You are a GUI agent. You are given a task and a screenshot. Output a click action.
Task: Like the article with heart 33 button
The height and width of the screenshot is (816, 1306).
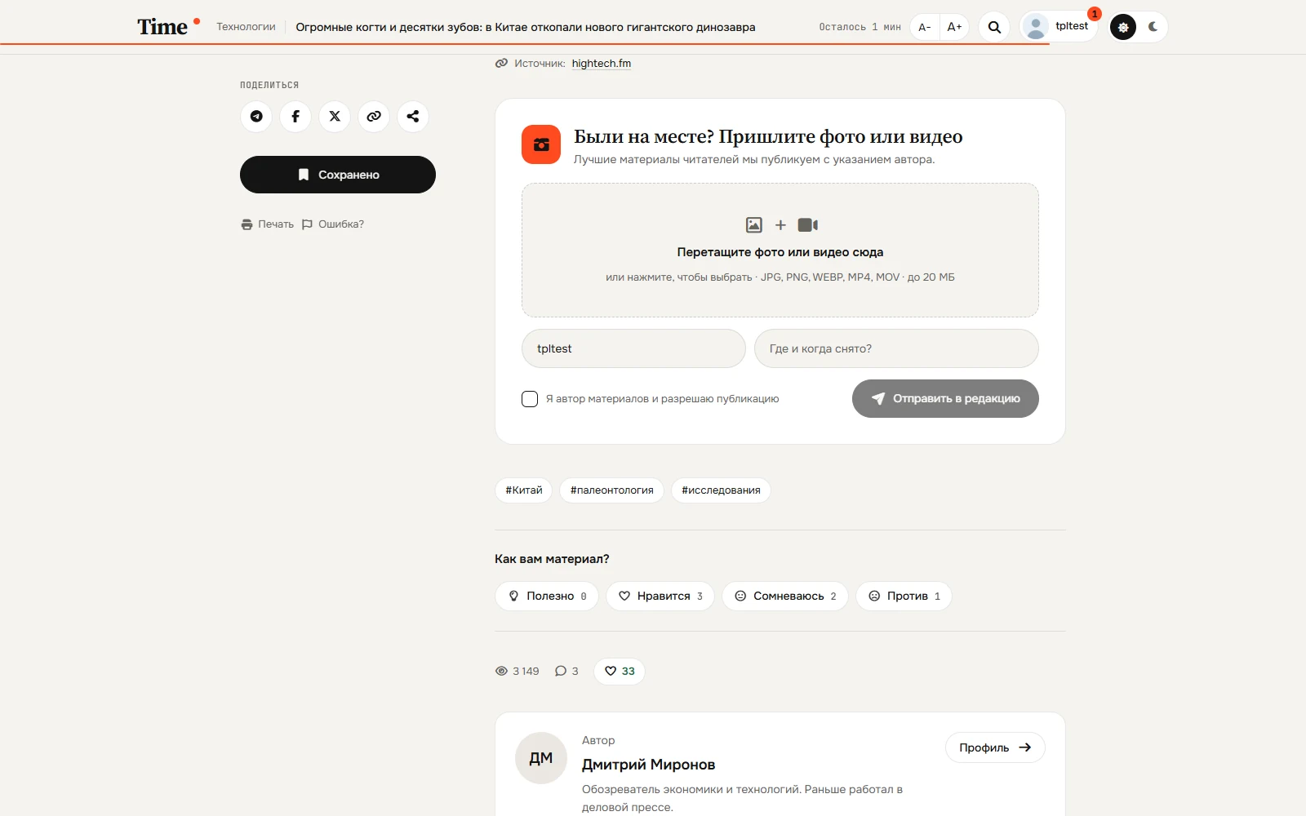click(x=620, y=672)
